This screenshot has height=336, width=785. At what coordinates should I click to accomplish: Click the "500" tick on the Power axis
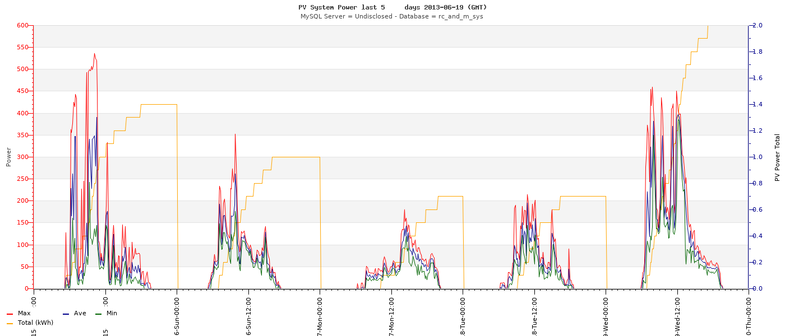point(22,69)
